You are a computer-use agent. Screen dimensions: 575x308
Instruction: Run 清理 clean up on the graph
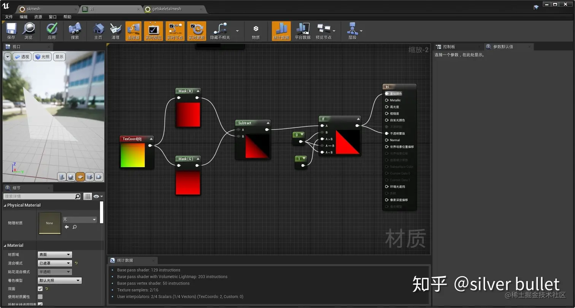click(x=116, y=31)
